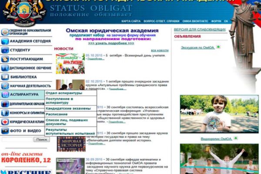
Task: Open Экскурсия по ОмЮА link
Action: pyautogui.click(x=198, y=48)
